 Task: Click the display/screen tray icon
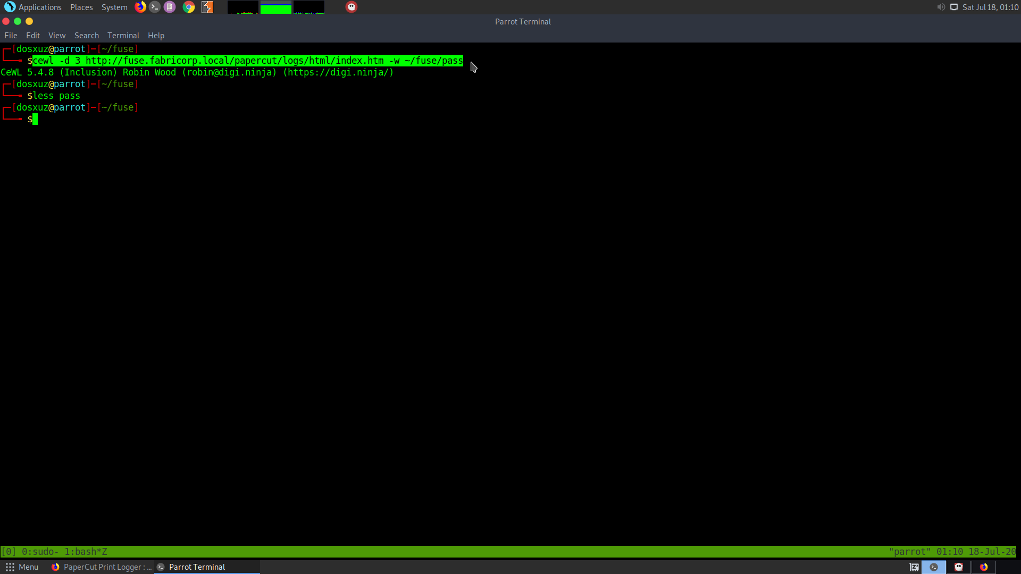pos(954,7)
